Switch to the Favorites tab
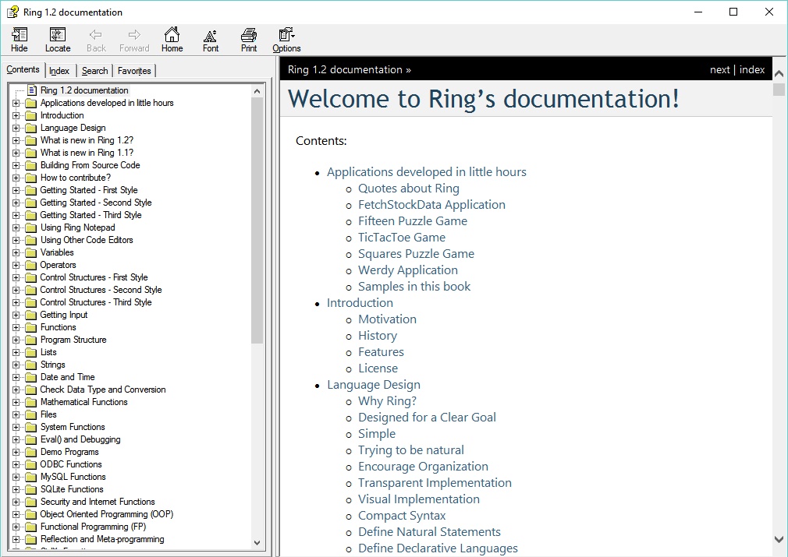 click(134, 71)
